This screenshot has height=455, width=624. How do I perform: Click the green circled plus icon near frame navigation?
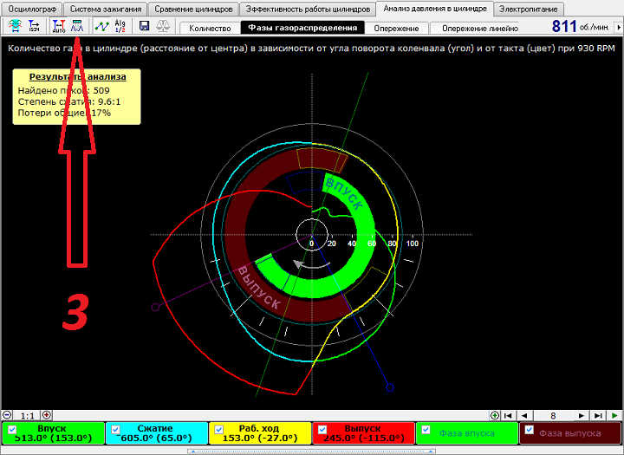pos(494,416)
